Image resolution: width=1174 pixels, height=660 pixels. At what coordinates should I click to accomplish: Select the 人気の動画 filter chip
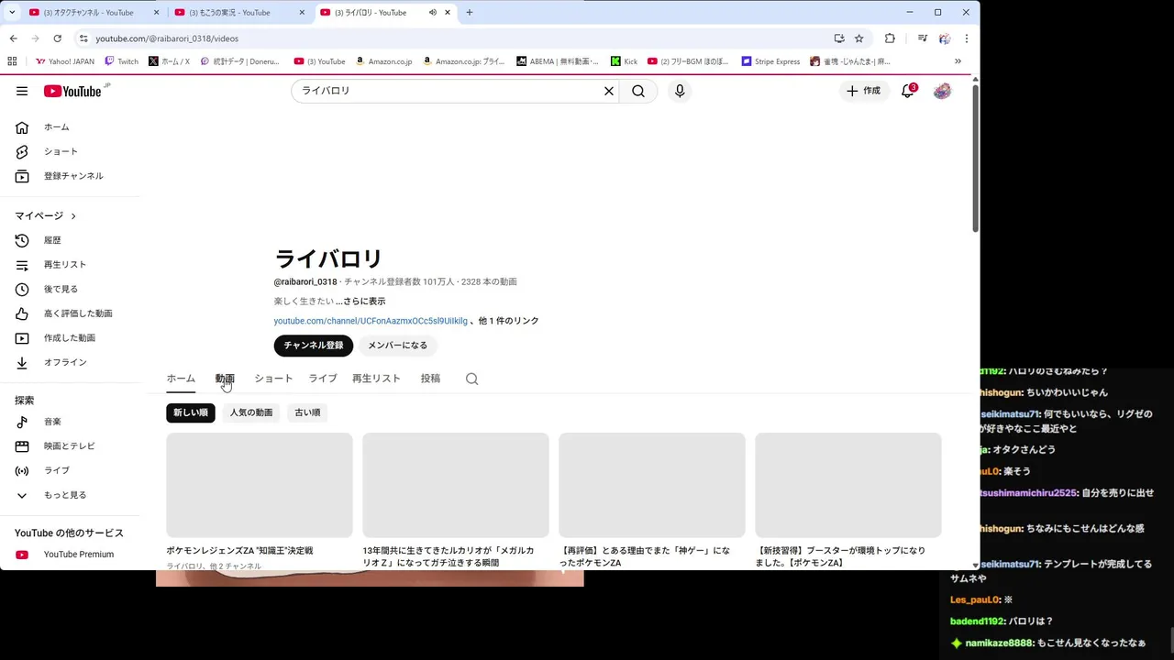point(251,412)
